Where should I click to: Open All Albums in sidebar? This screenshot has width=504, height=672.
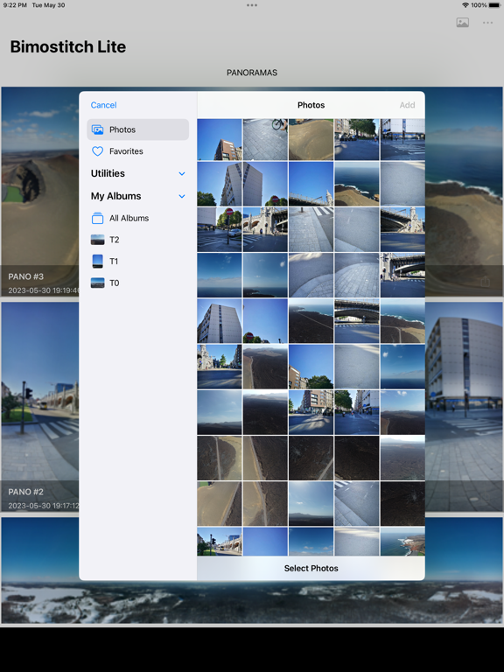[137, 218]
